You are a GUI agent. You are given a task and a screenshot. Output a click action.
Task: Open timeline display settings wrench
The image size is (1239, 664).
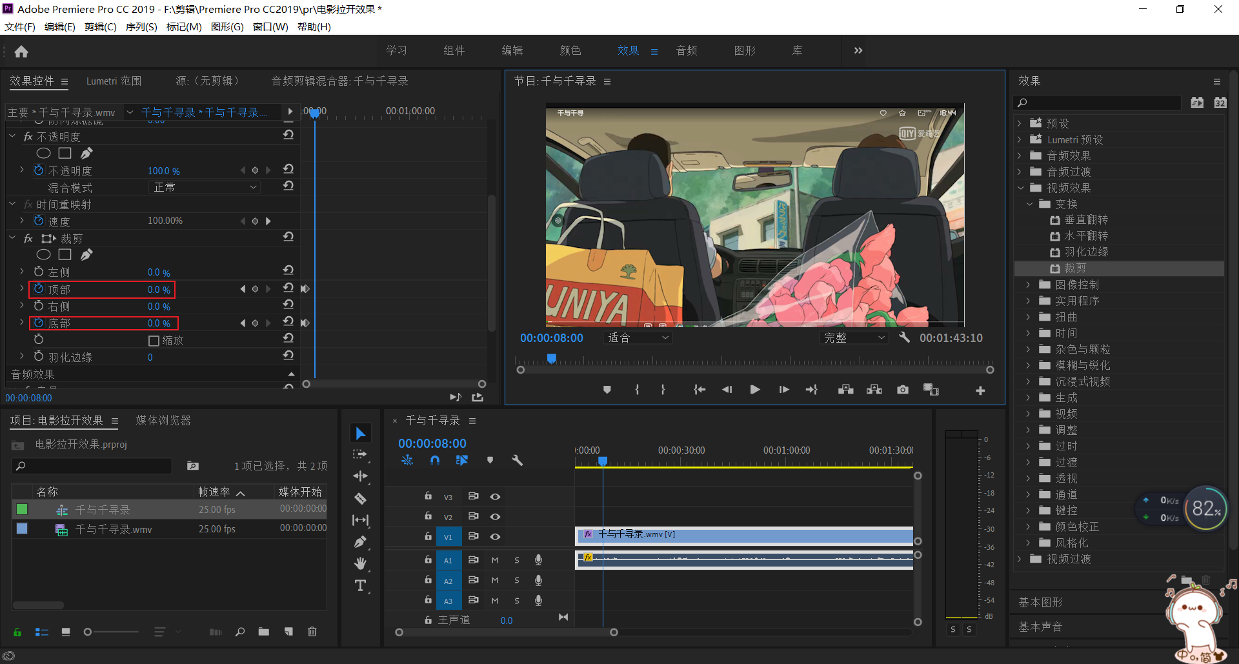point(517,460)
